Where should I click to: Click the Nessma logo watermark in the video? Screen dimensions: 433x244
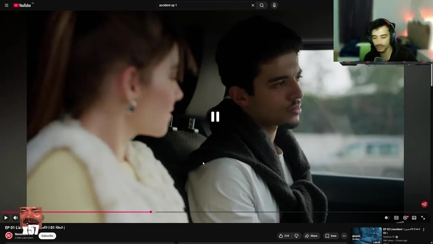click(x=425, y=204)
